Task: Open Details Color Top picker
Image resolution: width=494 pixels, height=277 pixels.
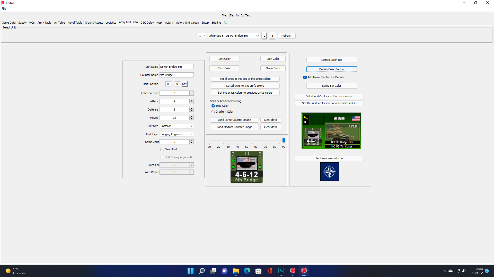Action: (332, 60)
